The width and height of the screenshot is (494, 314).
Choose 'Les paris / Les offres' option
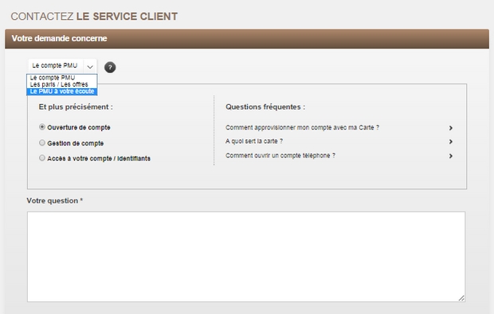click(62, 84)
